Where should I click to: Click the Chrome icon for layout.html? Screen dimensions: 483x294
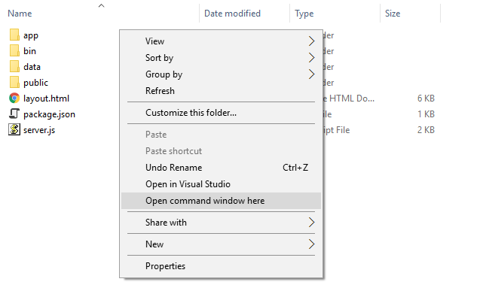(14, 98)
